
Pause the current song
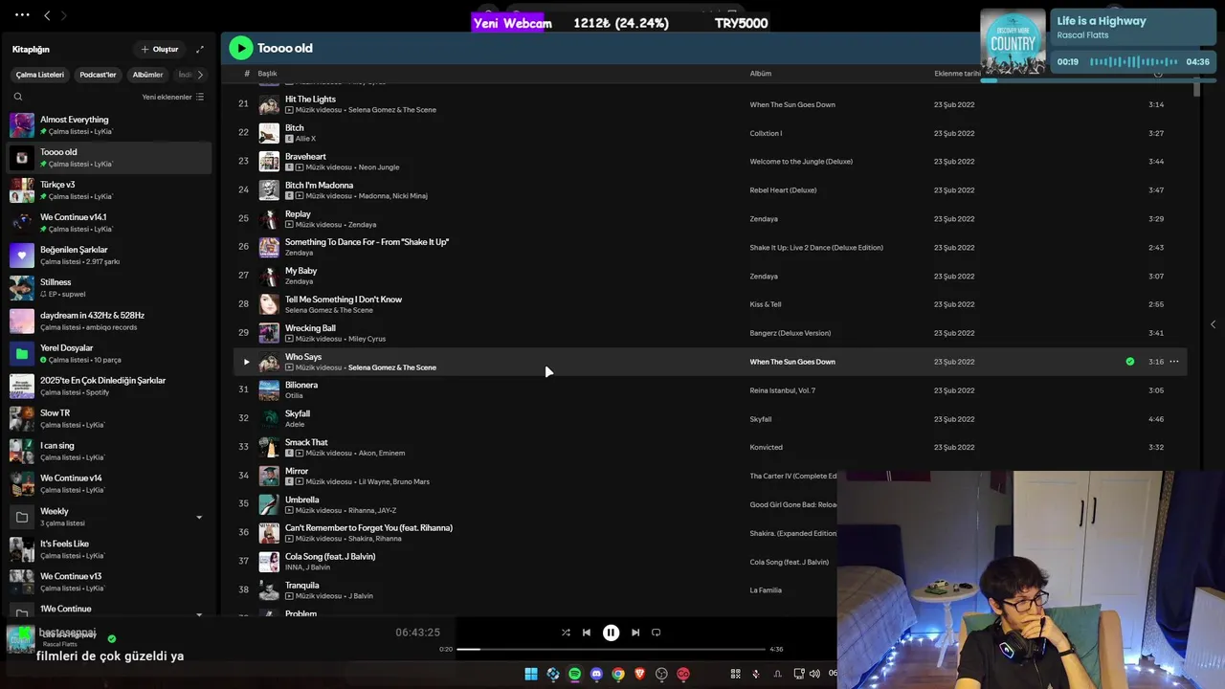pos(611,633)
